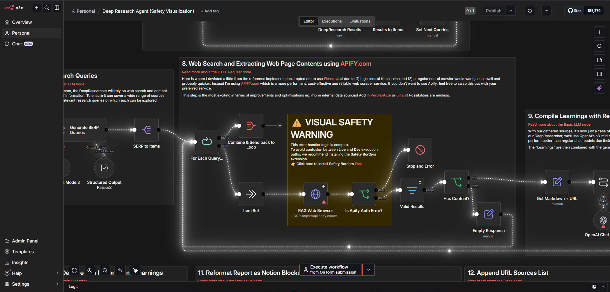Open Chat beta in the sidebar
The height and width of the screenshot is (292, 610).
(32, 44)
